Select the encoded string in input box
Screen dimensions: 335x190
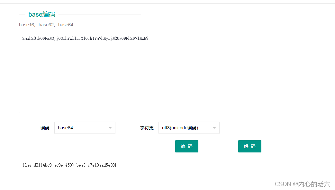[85, 38]
